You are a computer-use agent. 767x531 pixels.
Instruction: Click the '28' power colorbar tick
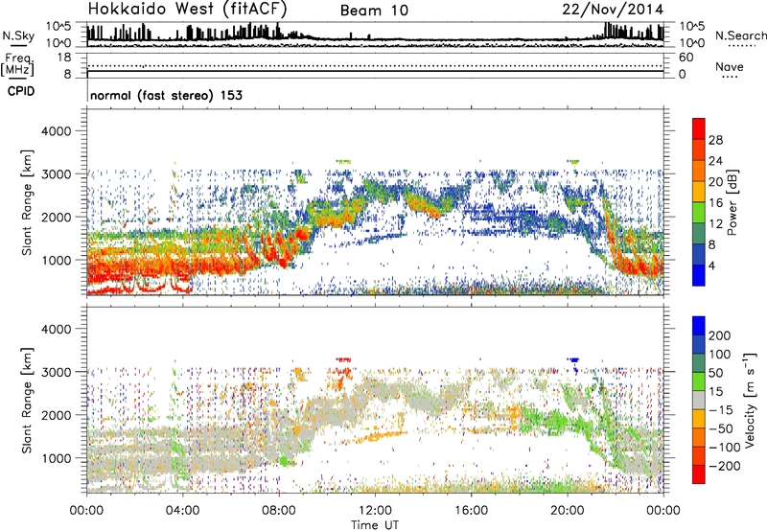click(715, 140)
